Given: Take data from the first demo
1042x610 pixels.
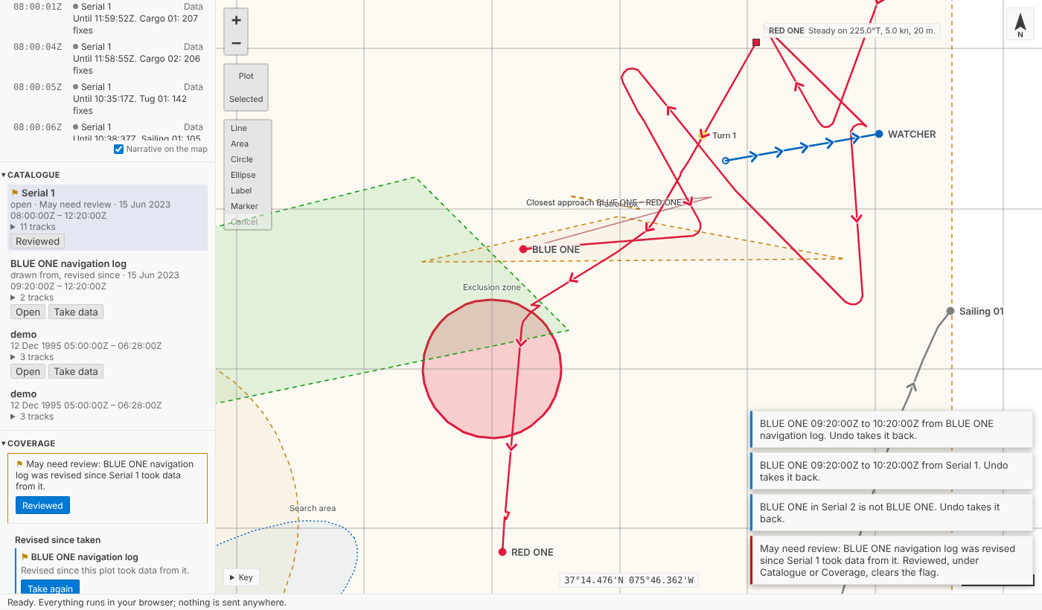Looking at the screenshot, I should point(76,371).
